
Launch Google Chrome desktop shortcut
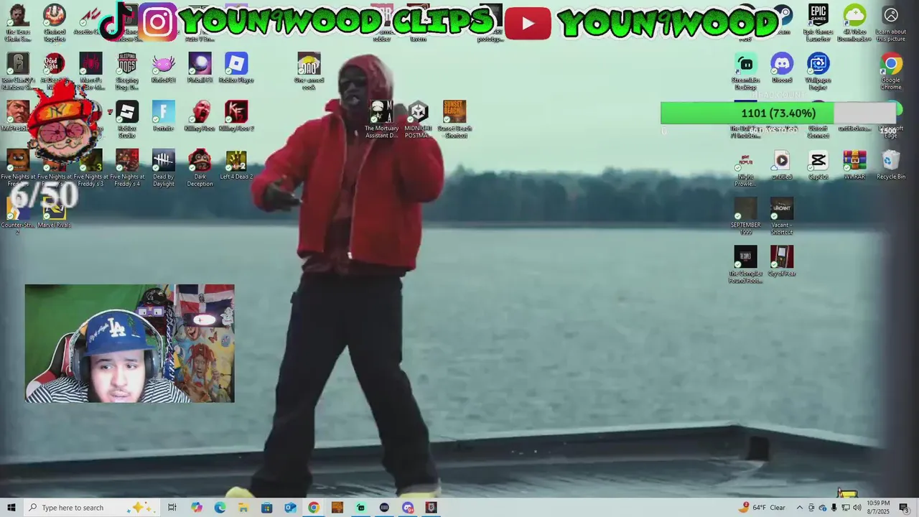click(890, 71)
